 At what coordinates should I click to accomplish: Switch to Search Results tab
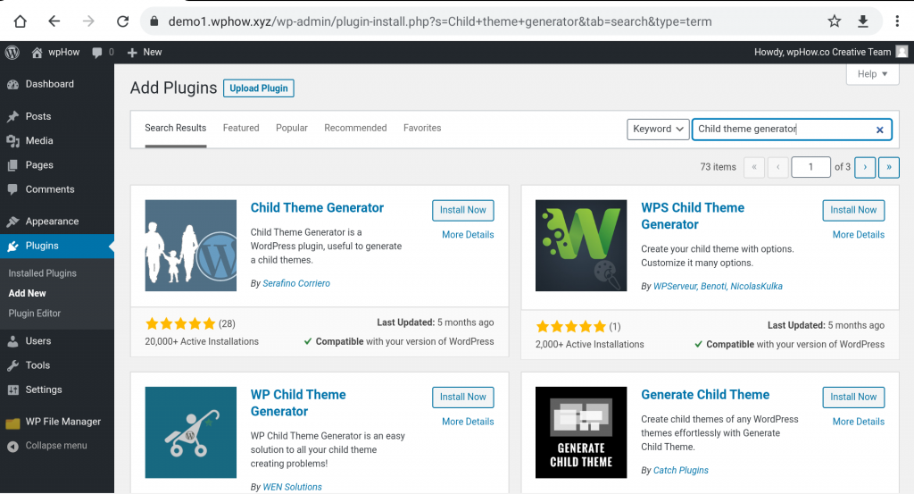point(176,128)
